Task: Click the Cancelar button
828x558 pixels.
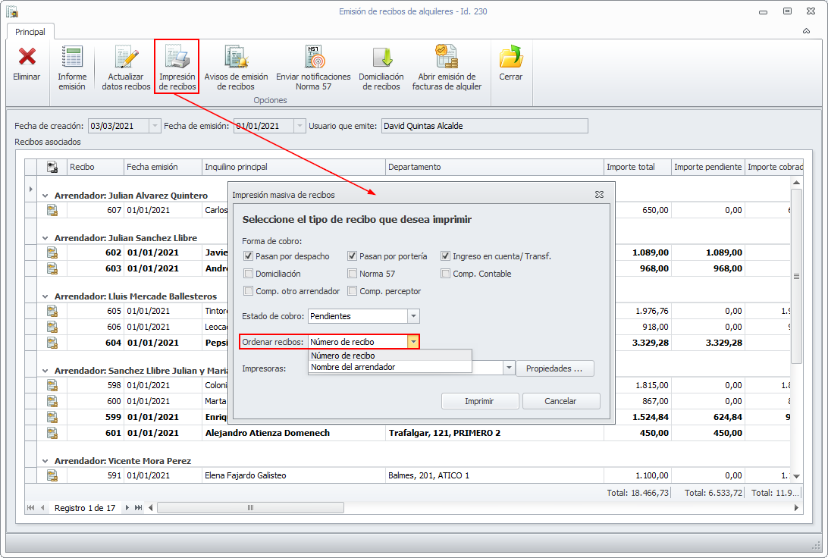Action: [561, 401]
